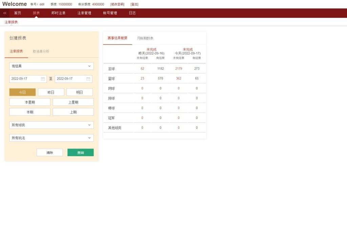
Task: Click the 修改密码 link
Action: click(117, 4)
